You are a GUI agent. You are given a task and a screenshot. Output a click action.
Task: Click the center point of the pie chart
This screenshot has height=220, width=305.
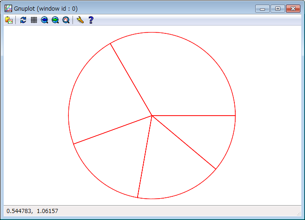tap(152, 116)
